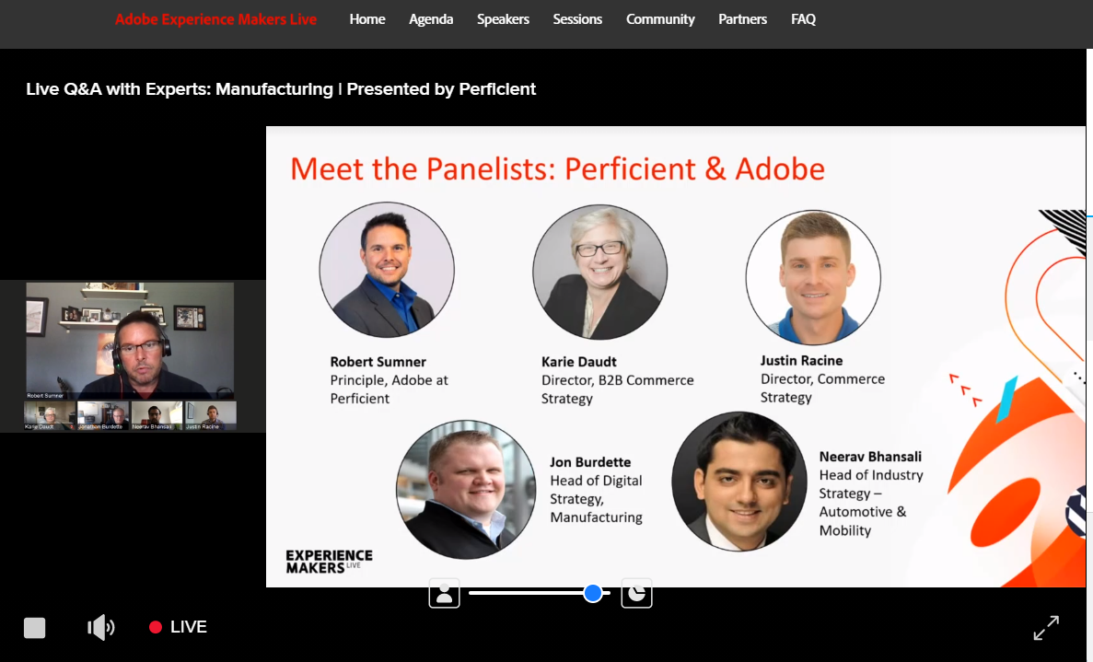Stop the live stream playback
Viewport: 1093px width, 662px height.
click(x=35, y=628)
